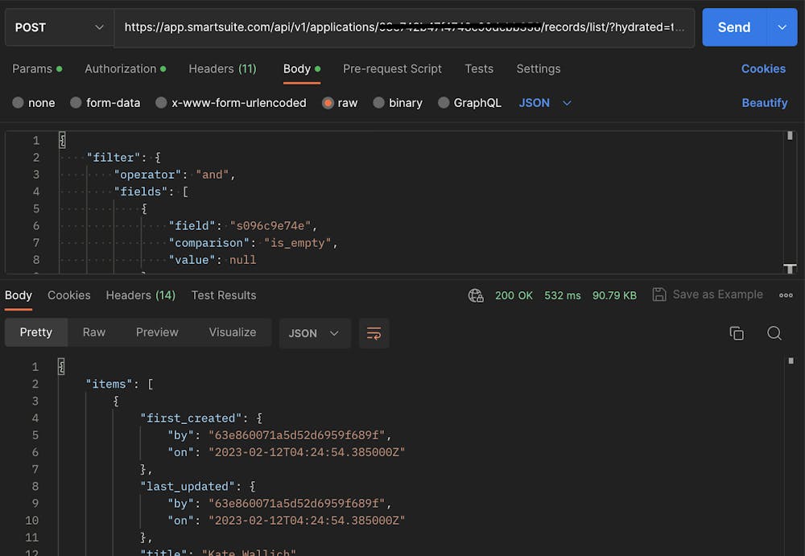Switch response view to Raw
The height and width of the screenshot is (556, 805).
pyautogui.click(x=94, y=332)
